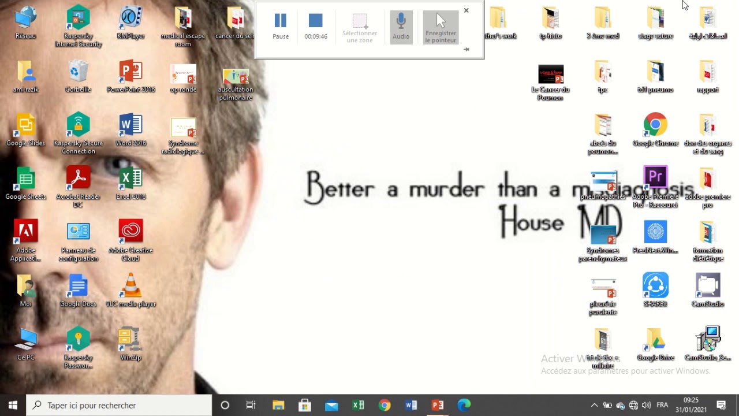This screenshot has height=416, width=739.
Task: Open Kaspersky Internet Security icon
Action: (78, 27)
